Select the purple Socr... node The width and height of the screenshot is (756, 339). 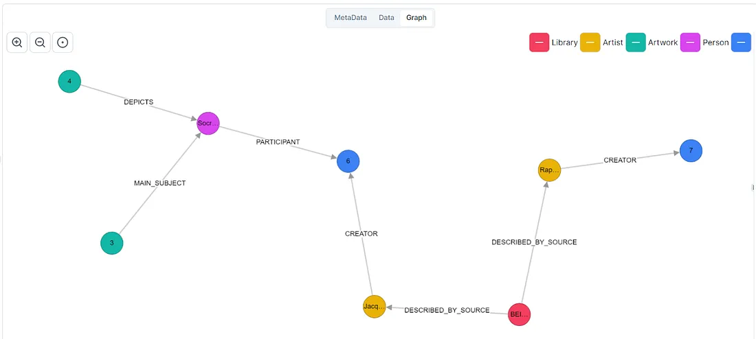[x=208, y=124]
